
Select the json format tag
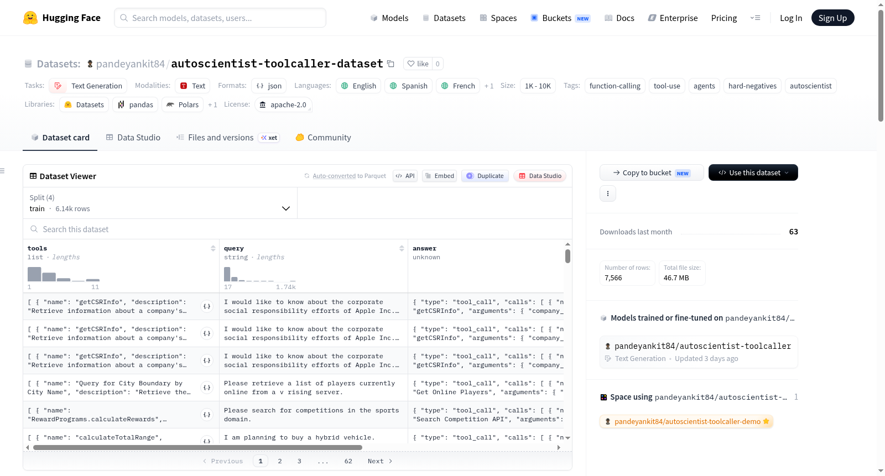[x=269, y=86]
